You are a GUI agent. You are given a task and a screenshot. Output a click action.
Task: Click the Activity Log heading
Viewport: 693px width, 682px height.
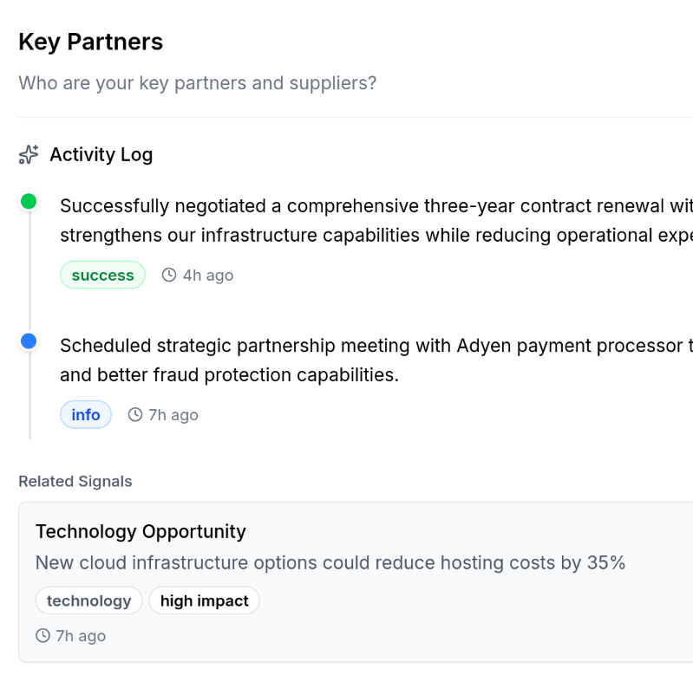[x=101, y=155]
